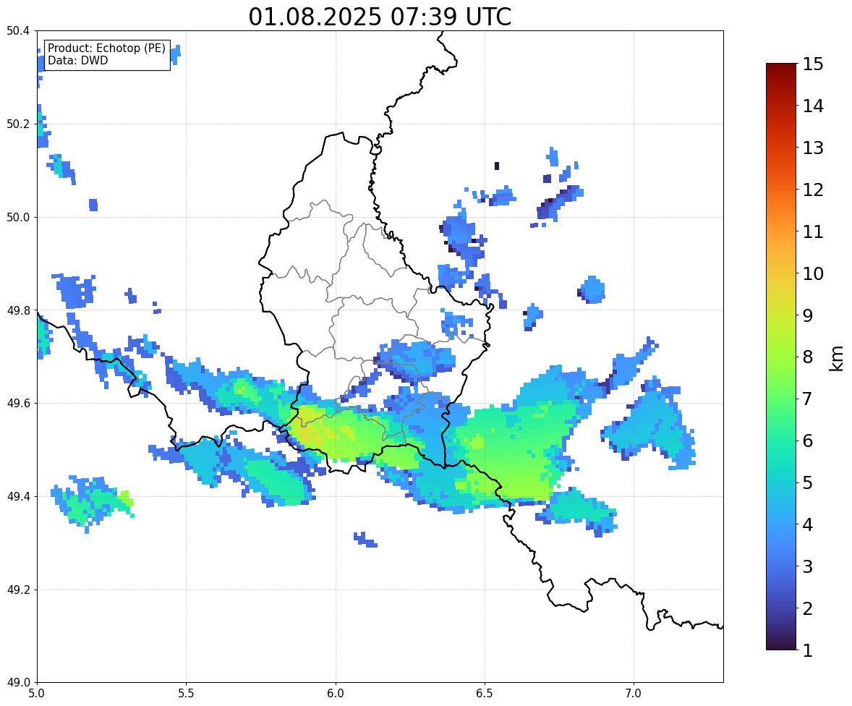Click the colorbar tick label 12
The height and width of the screenshot is (706, 852).
point(812,190)
